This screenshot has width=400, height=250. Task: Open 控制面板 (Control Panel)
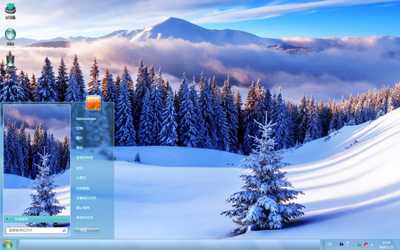[x=83, y=188]
